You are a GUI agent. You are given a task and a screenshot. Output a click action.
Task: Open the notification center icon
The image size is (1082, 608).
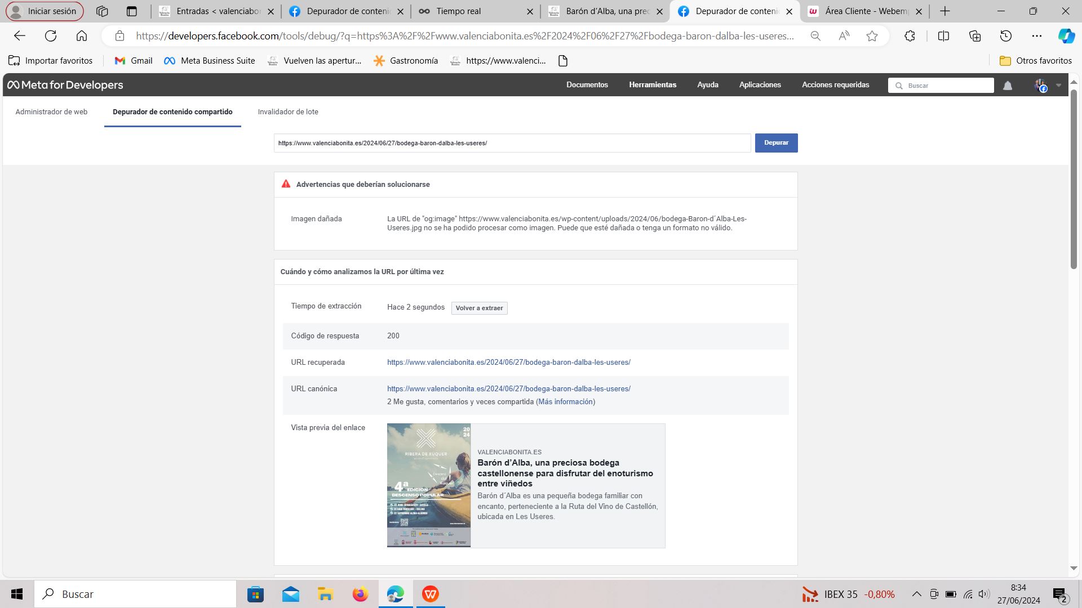[x=1059, y=594]
